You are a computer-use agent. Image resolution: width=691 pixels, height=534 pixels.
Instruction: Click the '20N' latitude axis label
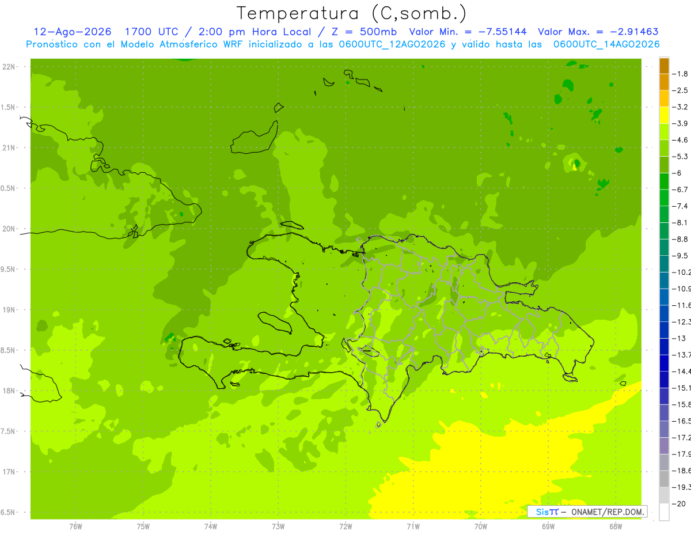click(x=8, y=229)
